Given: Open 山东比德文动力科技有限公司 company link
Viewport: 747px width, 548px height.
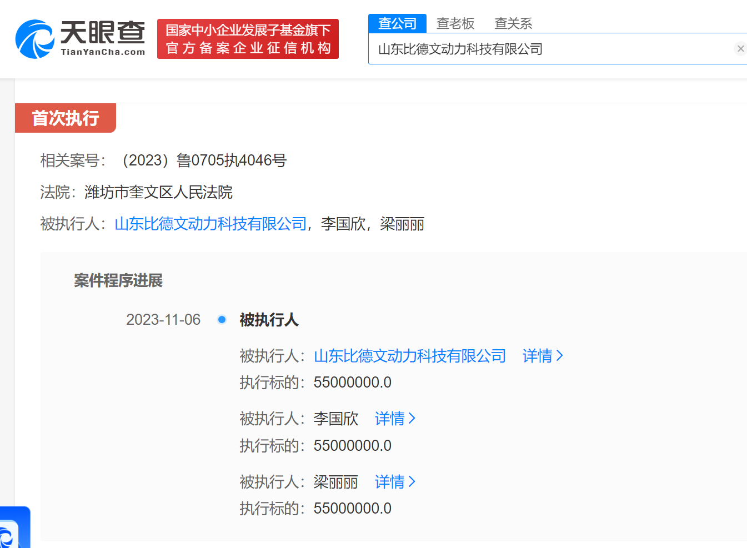Looking at the screenshot, I should [210, 224].
